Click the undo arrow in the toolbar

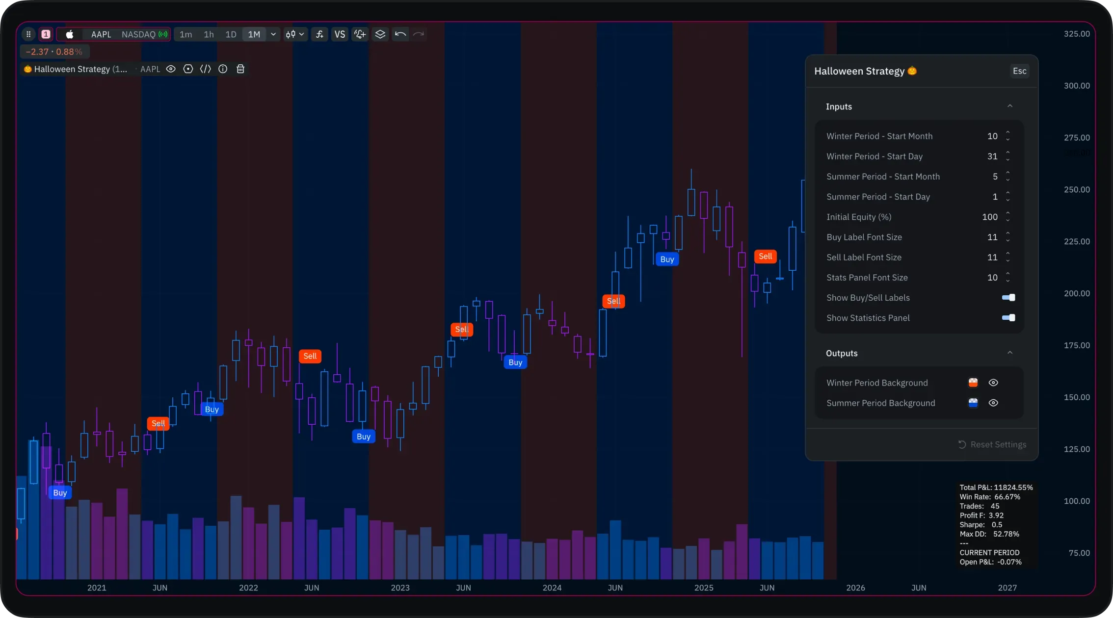click(x=400, y=34)
